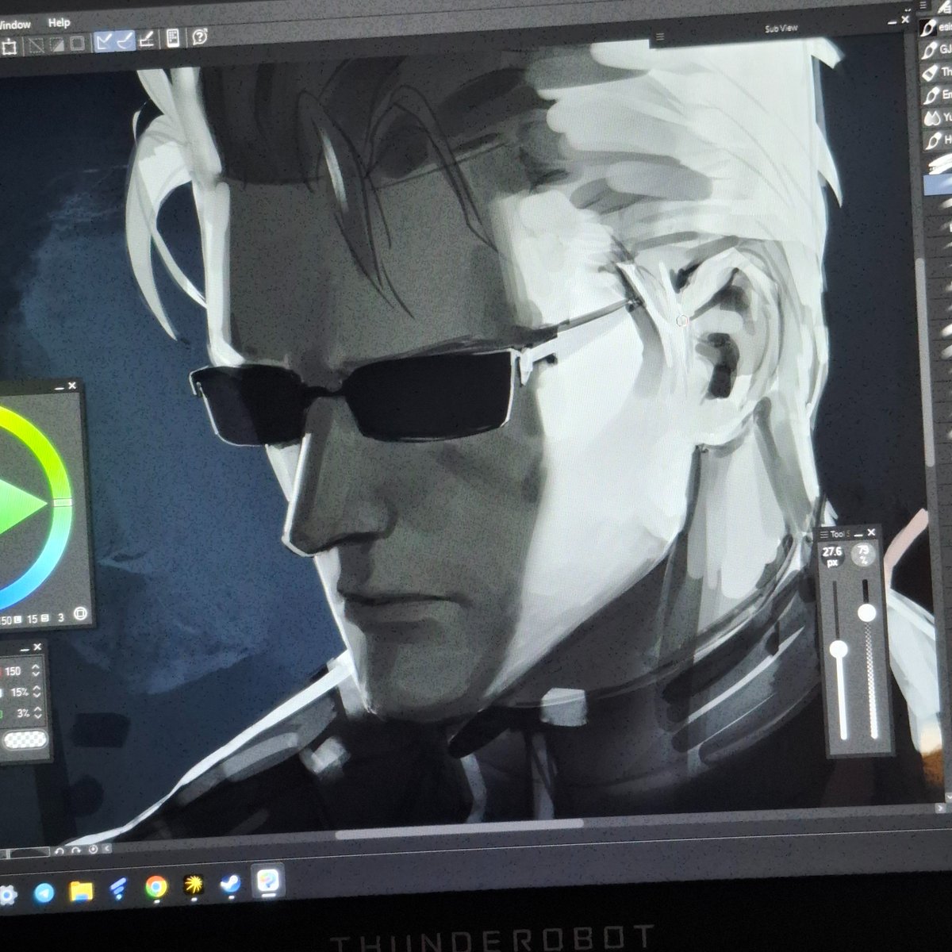Click the Invert selected area icon
The width and height of the screenshot is (952, 952).
[57, 44]
